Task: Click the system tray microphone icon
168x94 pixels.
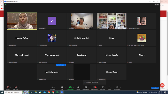Action: [x=152, y=92]
